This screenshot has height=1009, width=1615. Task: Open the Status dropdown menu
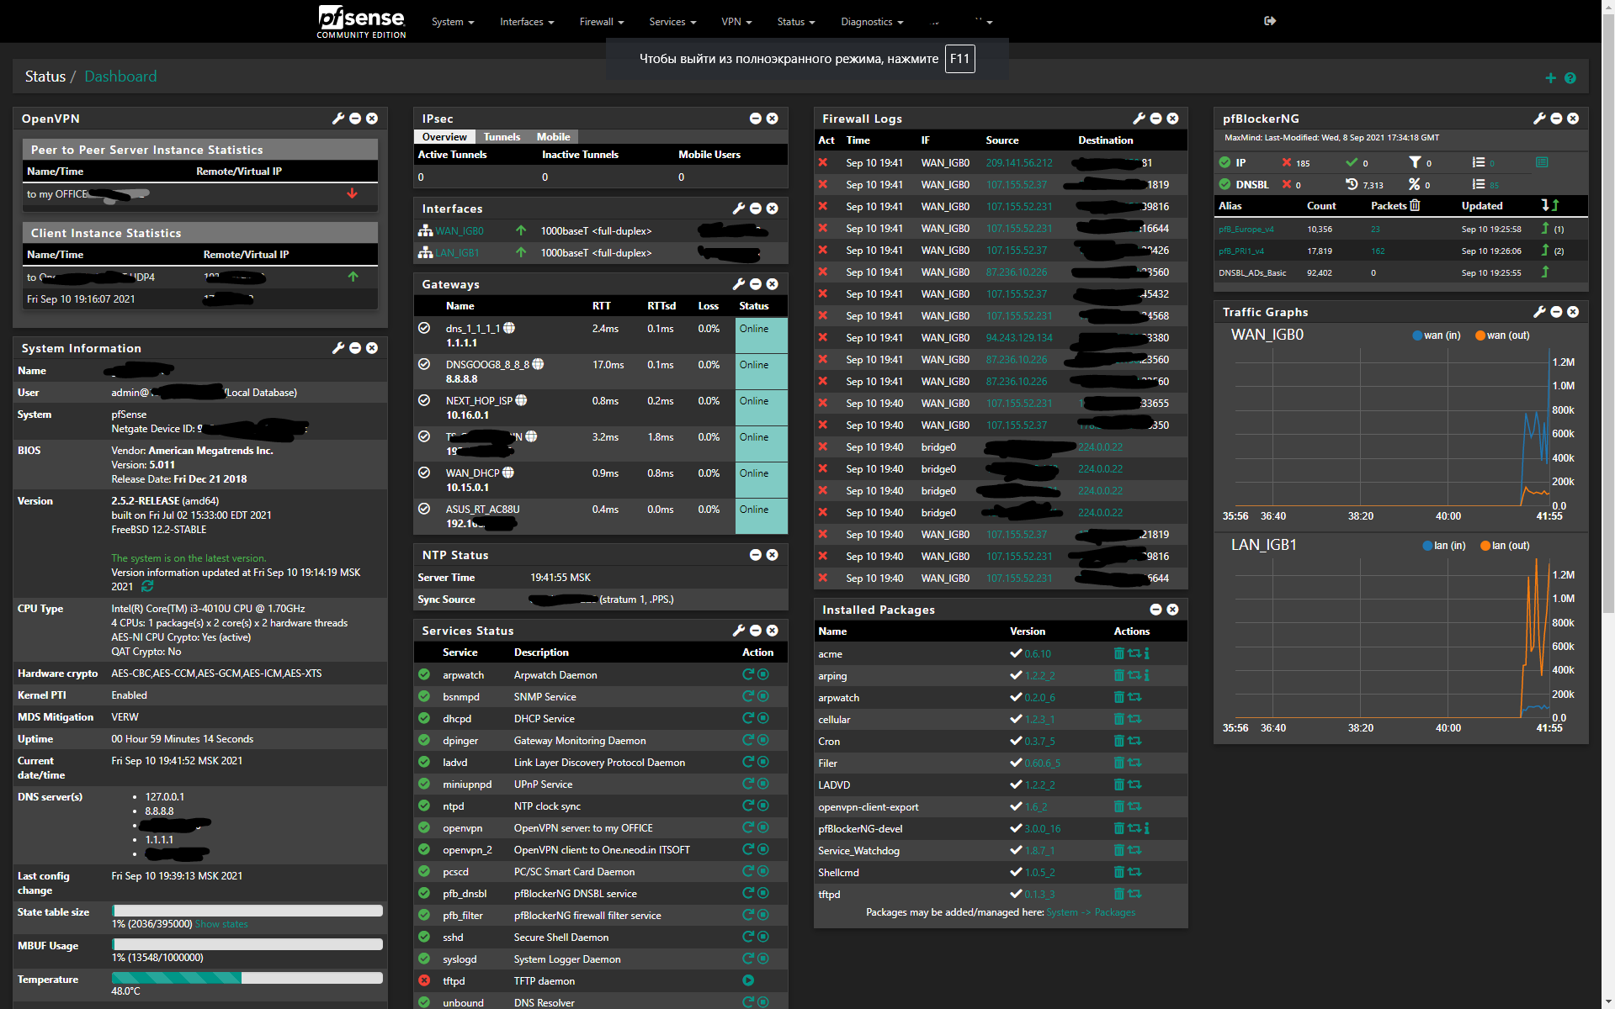click(x=796, y=22)
